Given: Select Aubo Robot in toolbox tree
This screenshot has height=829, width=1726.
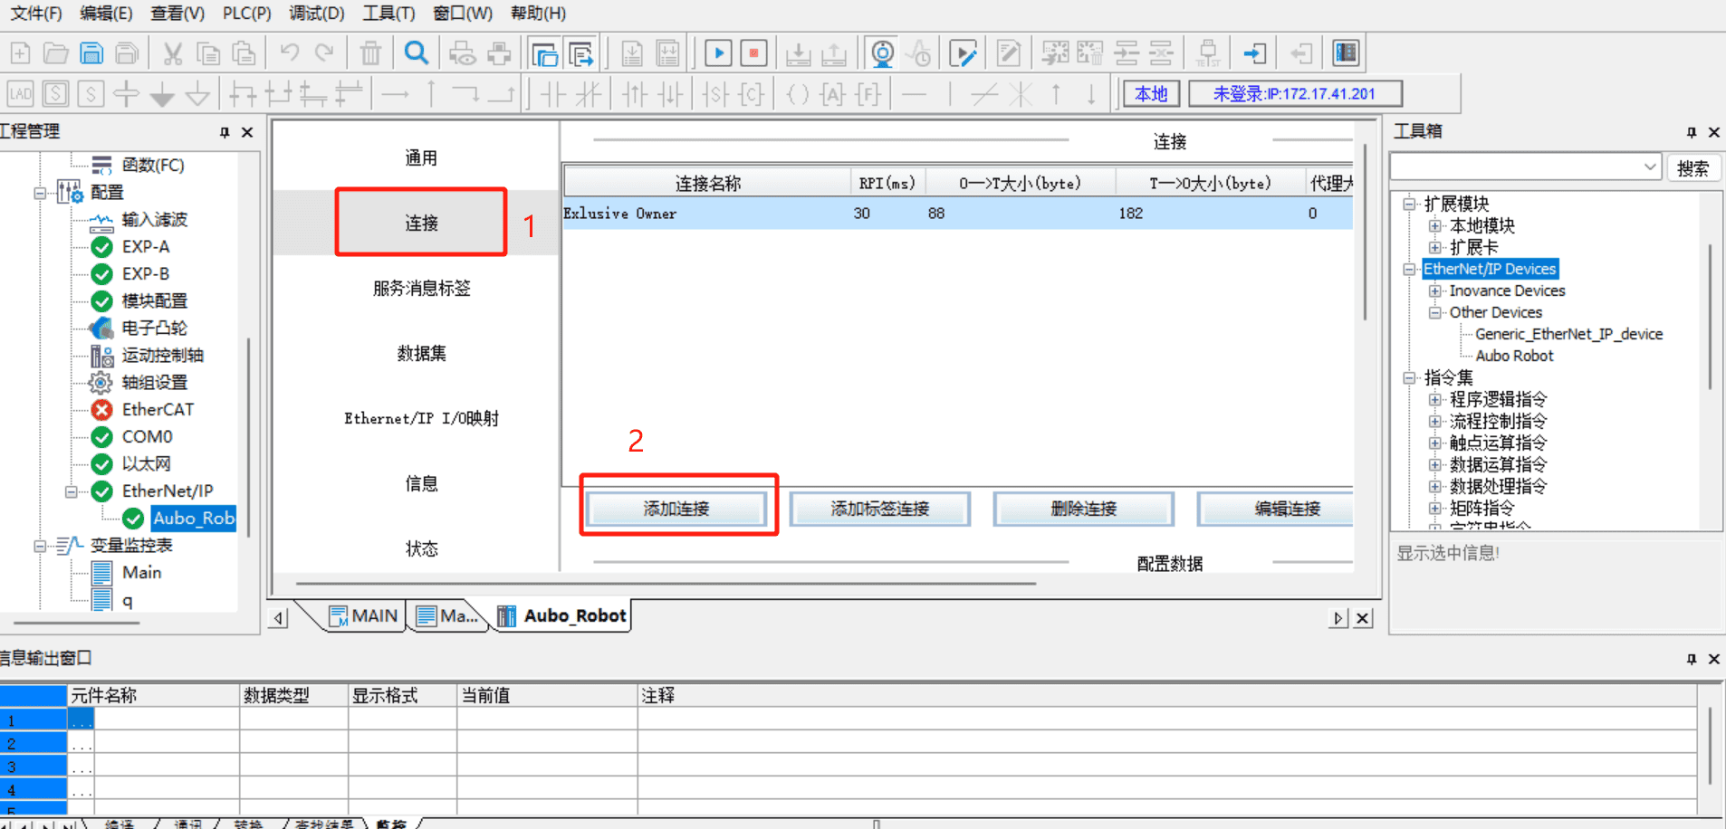Looking at the screenshot, I should pos(1514,356).
